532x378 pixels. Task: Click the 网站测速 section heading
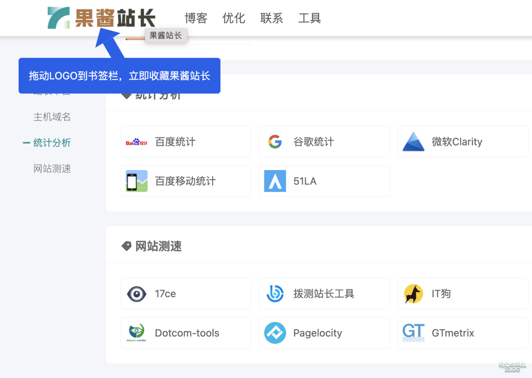pyautogui.click(x=159, y=246)
